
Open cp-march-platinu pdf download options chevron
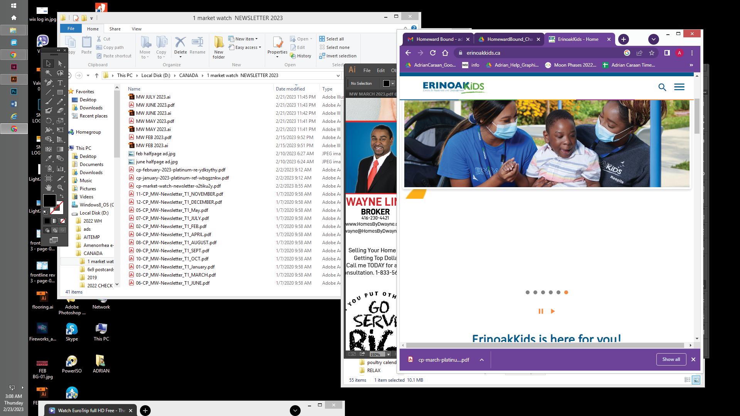[x=482, y=360]
